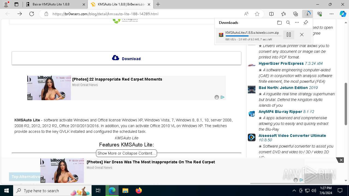
Task: Close the bottom banner advertisement
Action: (x=341, y=160)
